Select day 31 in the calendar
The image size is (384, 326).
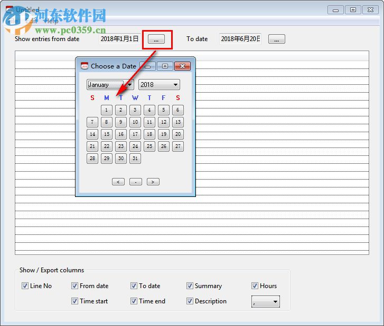pyautogui.click(x=135, y=159)
